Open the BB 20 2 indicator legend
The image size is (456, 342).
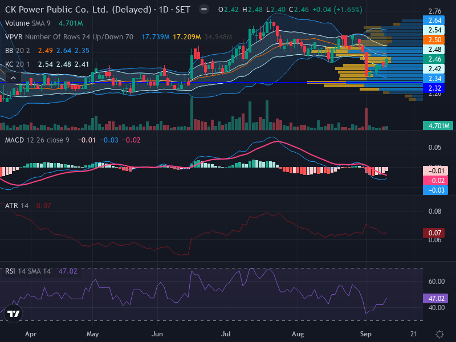(x=18, y=51)
